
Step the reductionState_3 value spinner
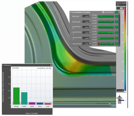click(90, 38)
